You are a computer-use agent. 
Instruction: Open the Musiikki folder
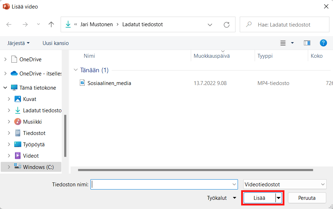coord(32,122)
